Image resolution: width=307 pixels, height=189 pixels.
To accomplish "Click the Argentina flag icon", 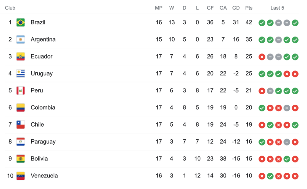I will [20, 39].
